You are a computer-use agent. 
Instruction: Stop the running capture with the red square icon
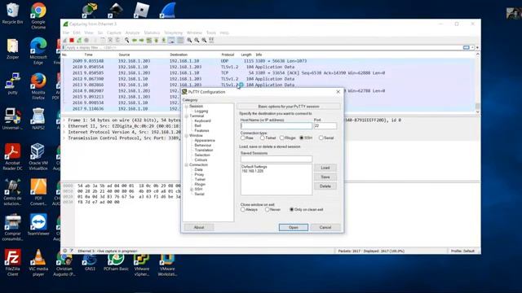click(x=72, y=40)
